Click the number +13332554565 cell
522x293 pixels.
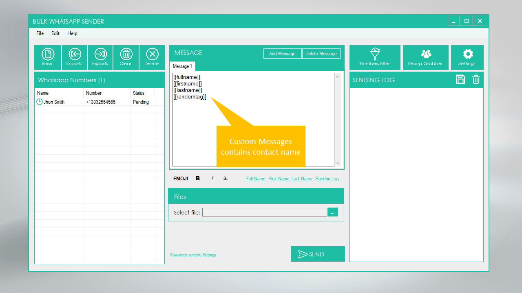pos(100,102)
